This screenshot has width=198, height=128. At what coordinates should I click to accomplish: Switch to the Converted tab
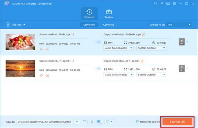[109, 25]
